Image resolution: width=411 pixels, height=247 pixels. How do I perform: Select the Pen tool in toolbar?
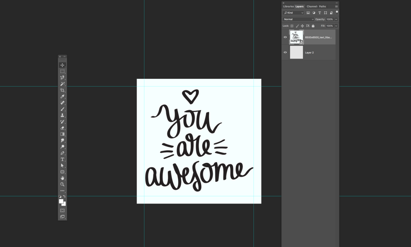pyautogui.click(x=62, y=153)
